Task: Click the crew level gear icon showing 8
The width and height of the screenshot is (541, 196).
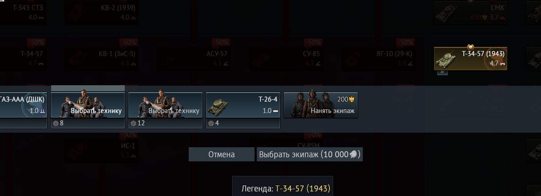Action: (x=56, y=123)
